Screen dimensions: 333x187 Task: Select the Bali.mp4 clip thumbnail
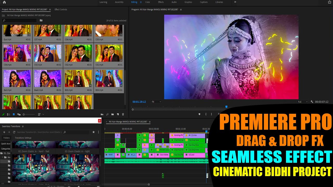point(17,78)
